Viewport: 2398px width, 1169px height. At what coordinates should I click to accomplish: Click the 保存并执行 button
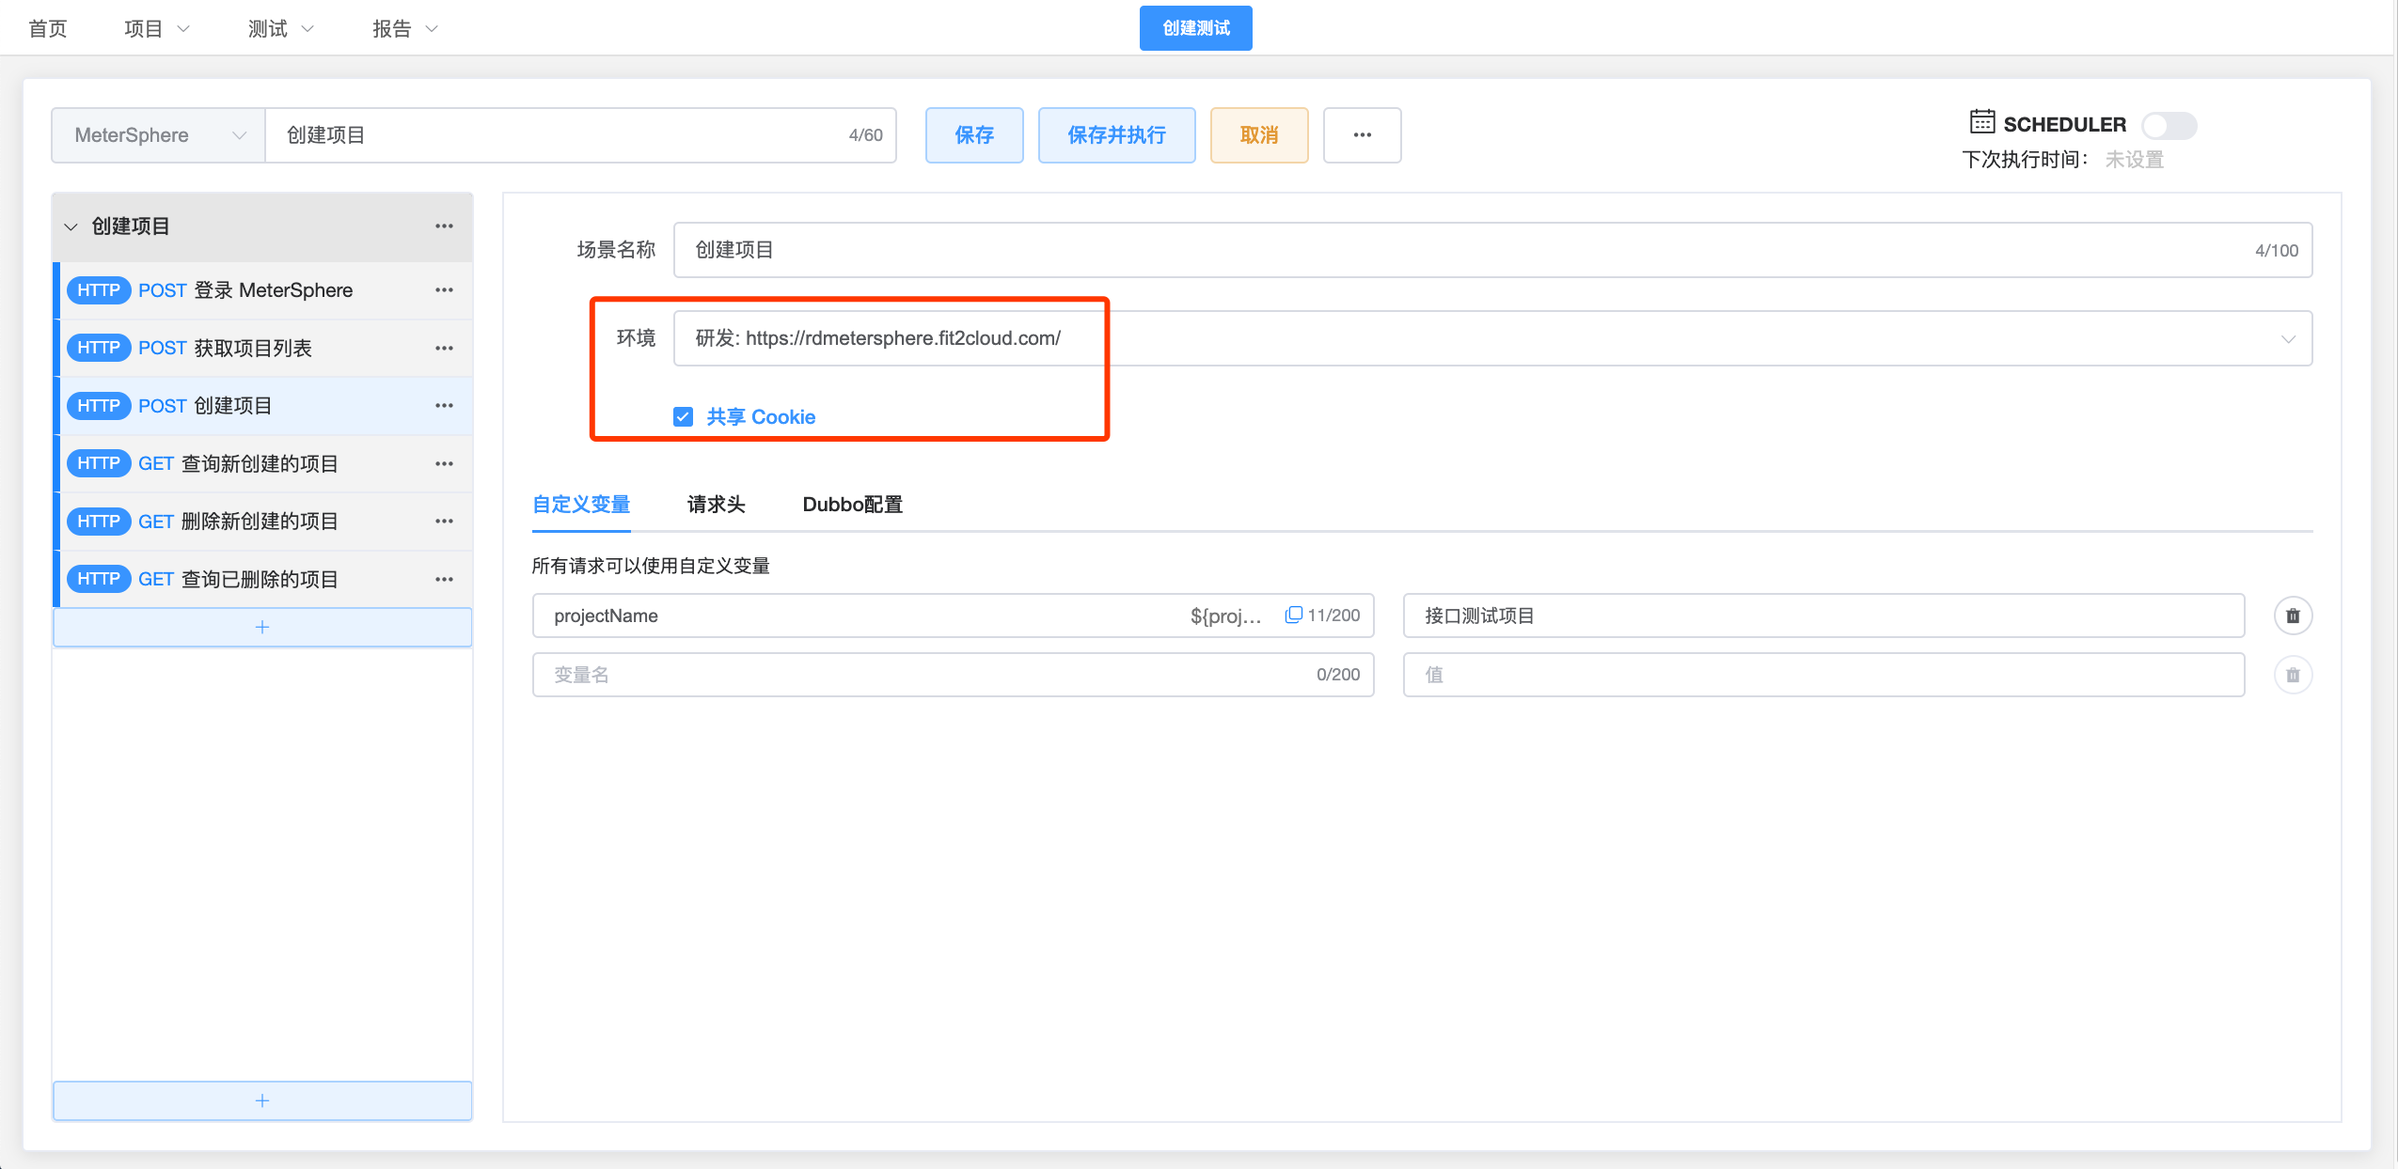pyautogui.click(x=1116, y=135)
